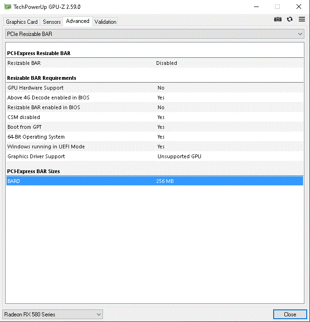Click the Boot from GPT row
310x322 pixels.
coord(154,127)
